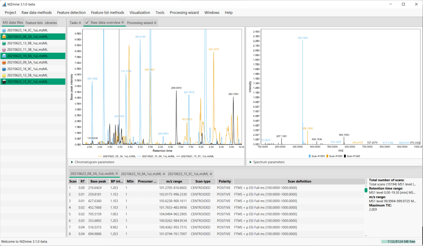Close the Tasks tab

pos(80,23)
